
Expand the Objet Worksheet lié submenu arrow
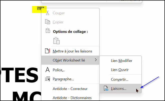tap(96, 60)
